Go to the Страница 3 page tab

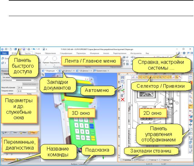(x=152, y=160)
